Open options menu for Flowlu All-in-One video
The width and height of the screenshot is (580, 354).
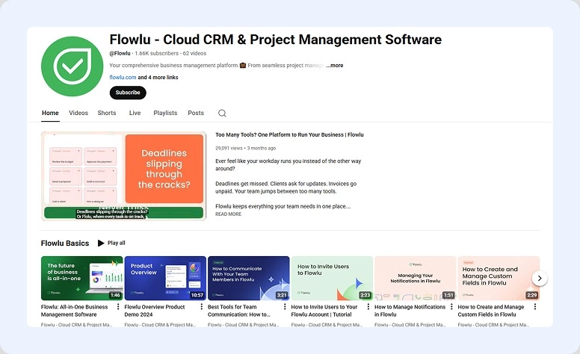[118, 307]
